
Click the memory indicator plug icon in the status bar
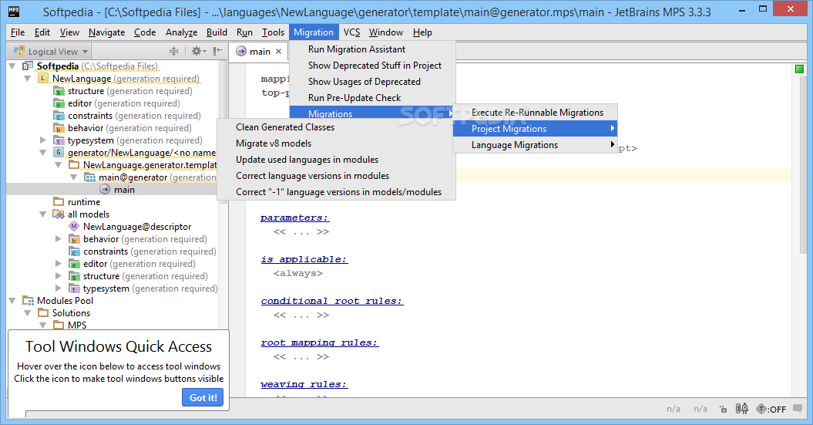tap(742, 409)
